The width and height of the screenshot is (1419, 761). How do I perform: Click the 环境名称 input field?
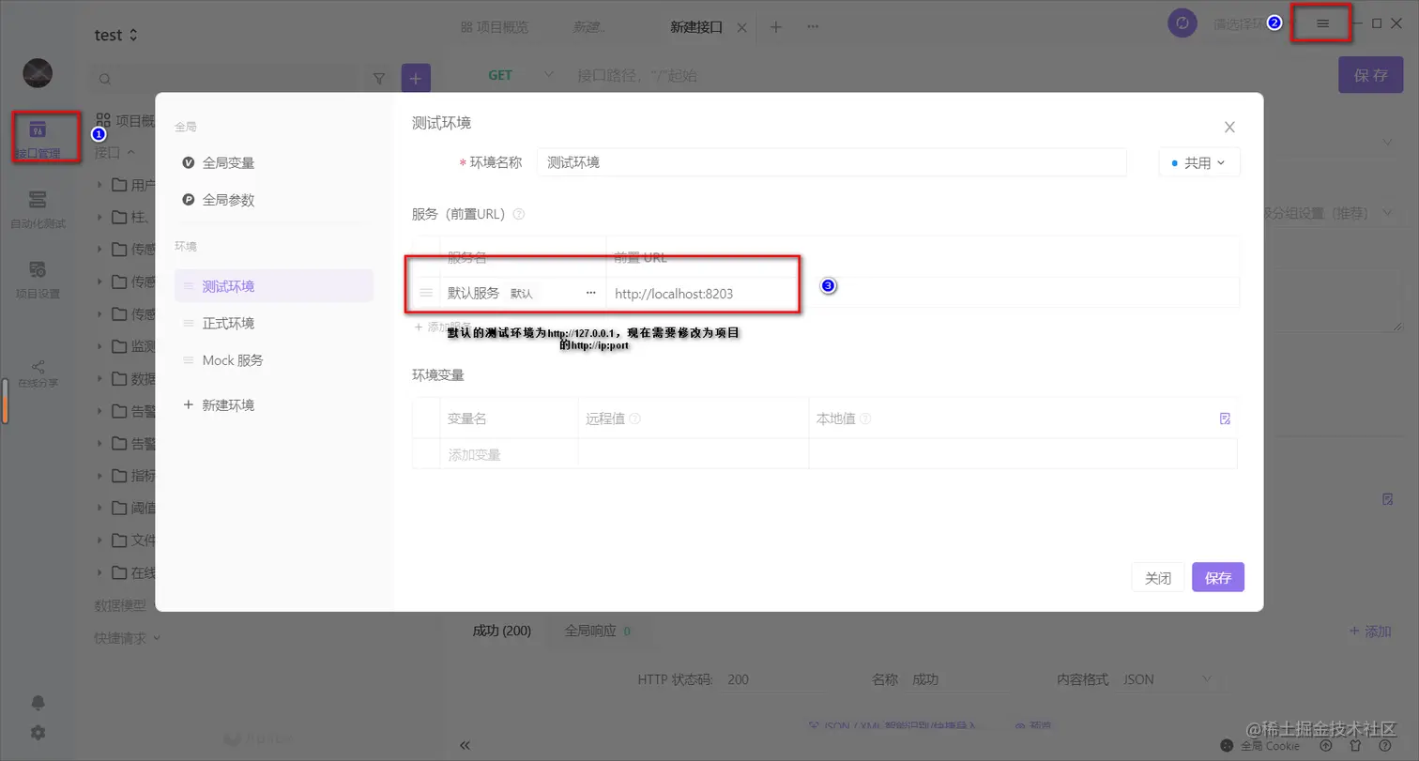[x=832, y=162]
